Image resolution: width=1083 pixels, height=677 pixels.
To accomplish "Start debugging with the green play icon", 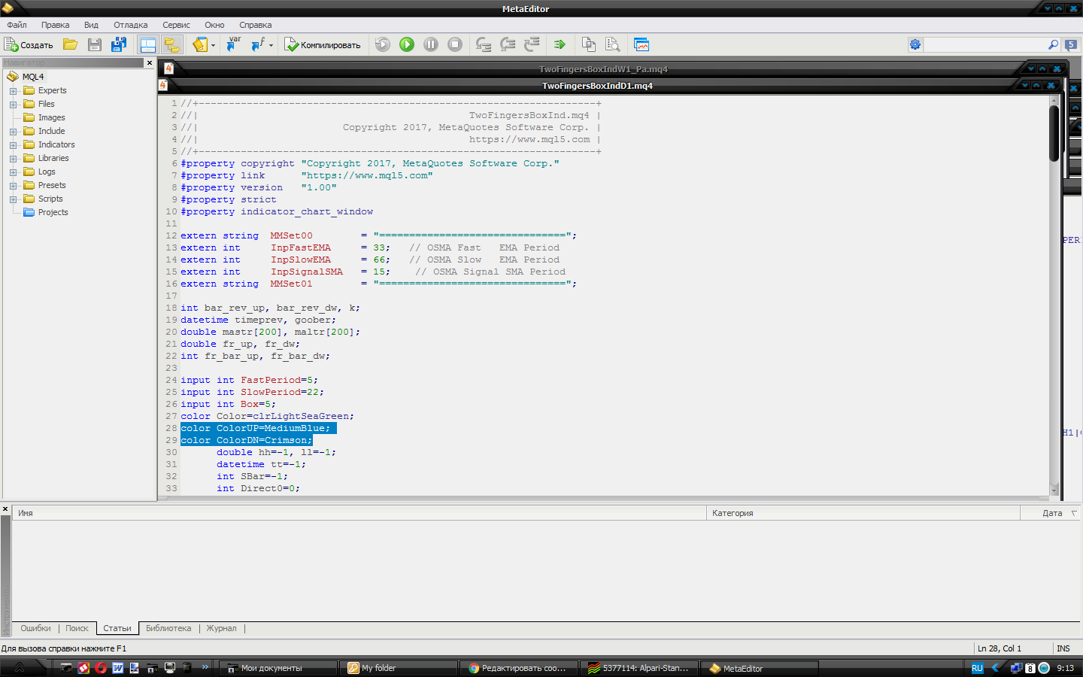I will tap(407, 45).
